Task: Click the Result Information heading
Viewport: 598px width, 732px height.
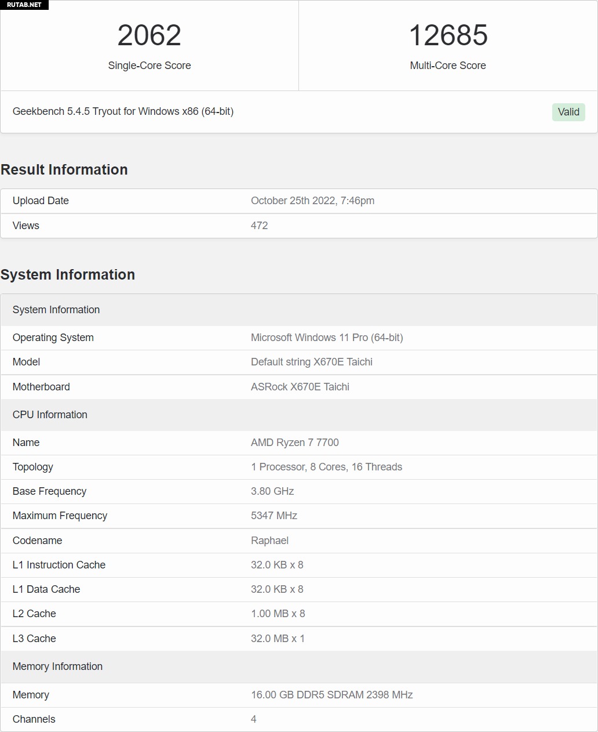Action: 64,169
